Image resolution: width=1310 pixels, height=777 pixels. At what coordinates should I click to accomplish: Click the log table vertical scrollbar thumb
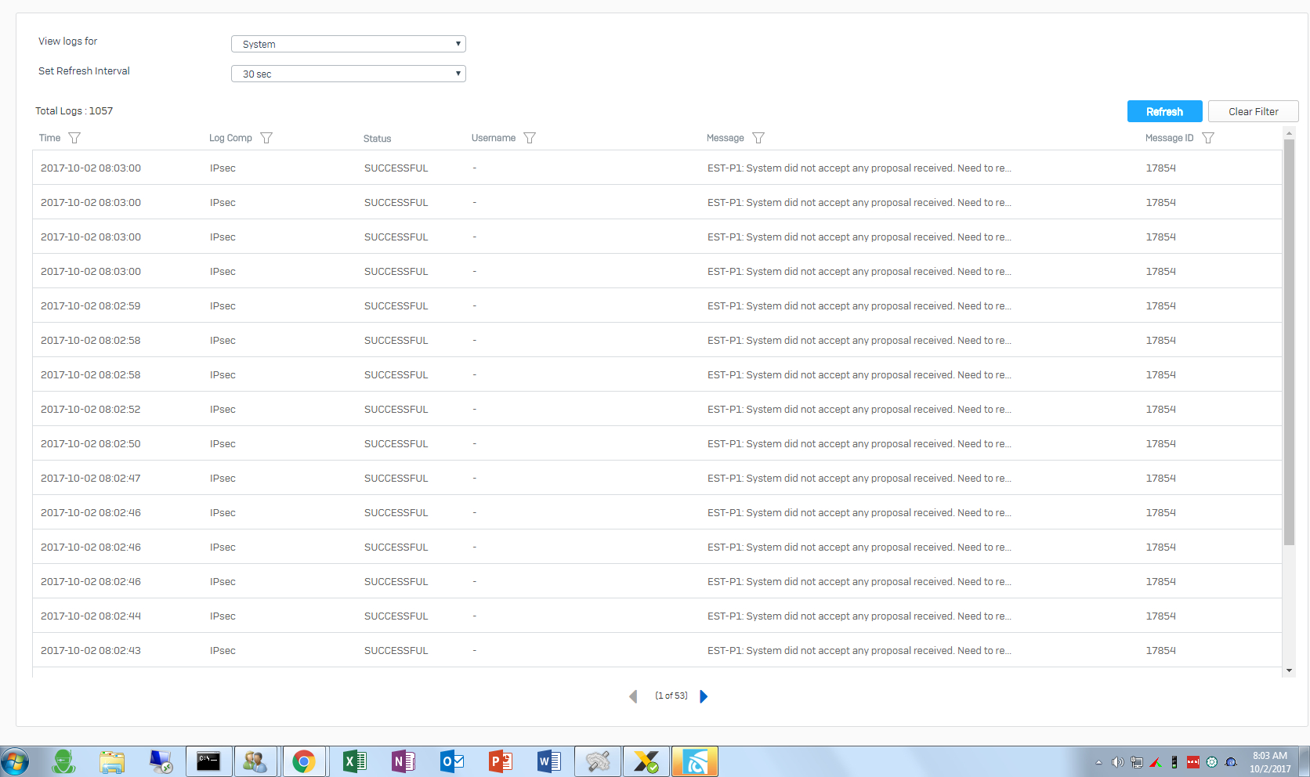pos(1289,342)
